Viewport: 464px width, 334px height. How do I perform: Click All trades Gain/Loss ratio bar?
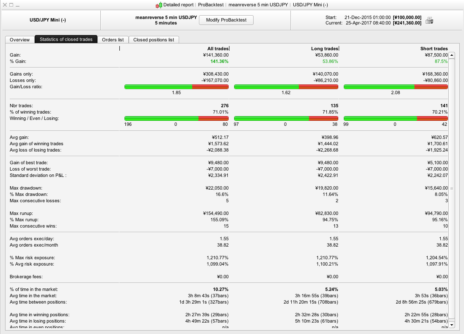(177, 87)
